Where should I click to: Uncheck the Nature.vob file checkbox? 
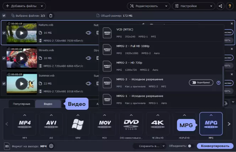tap(4, 33)
